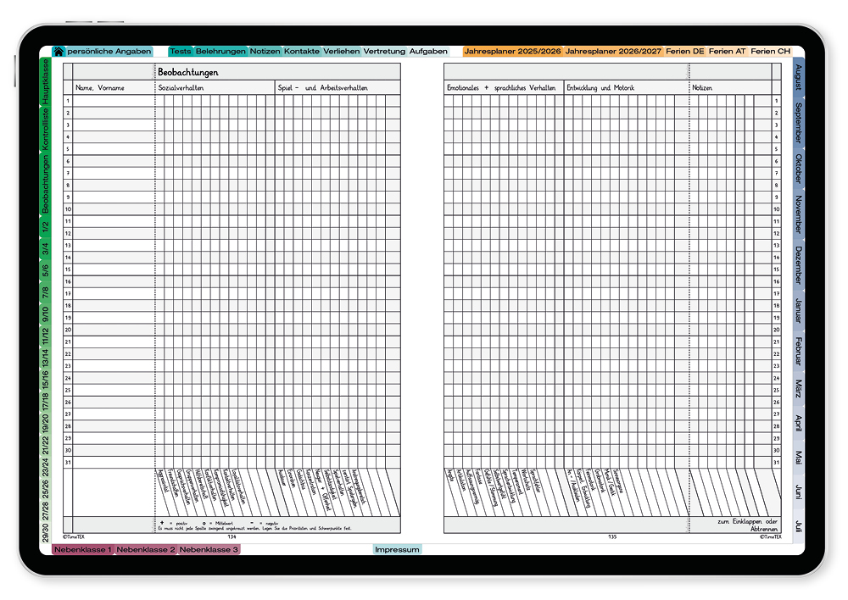848x600 pixels.
Task: Jump to the 25/26 side tab
Action: click(46, 490)
